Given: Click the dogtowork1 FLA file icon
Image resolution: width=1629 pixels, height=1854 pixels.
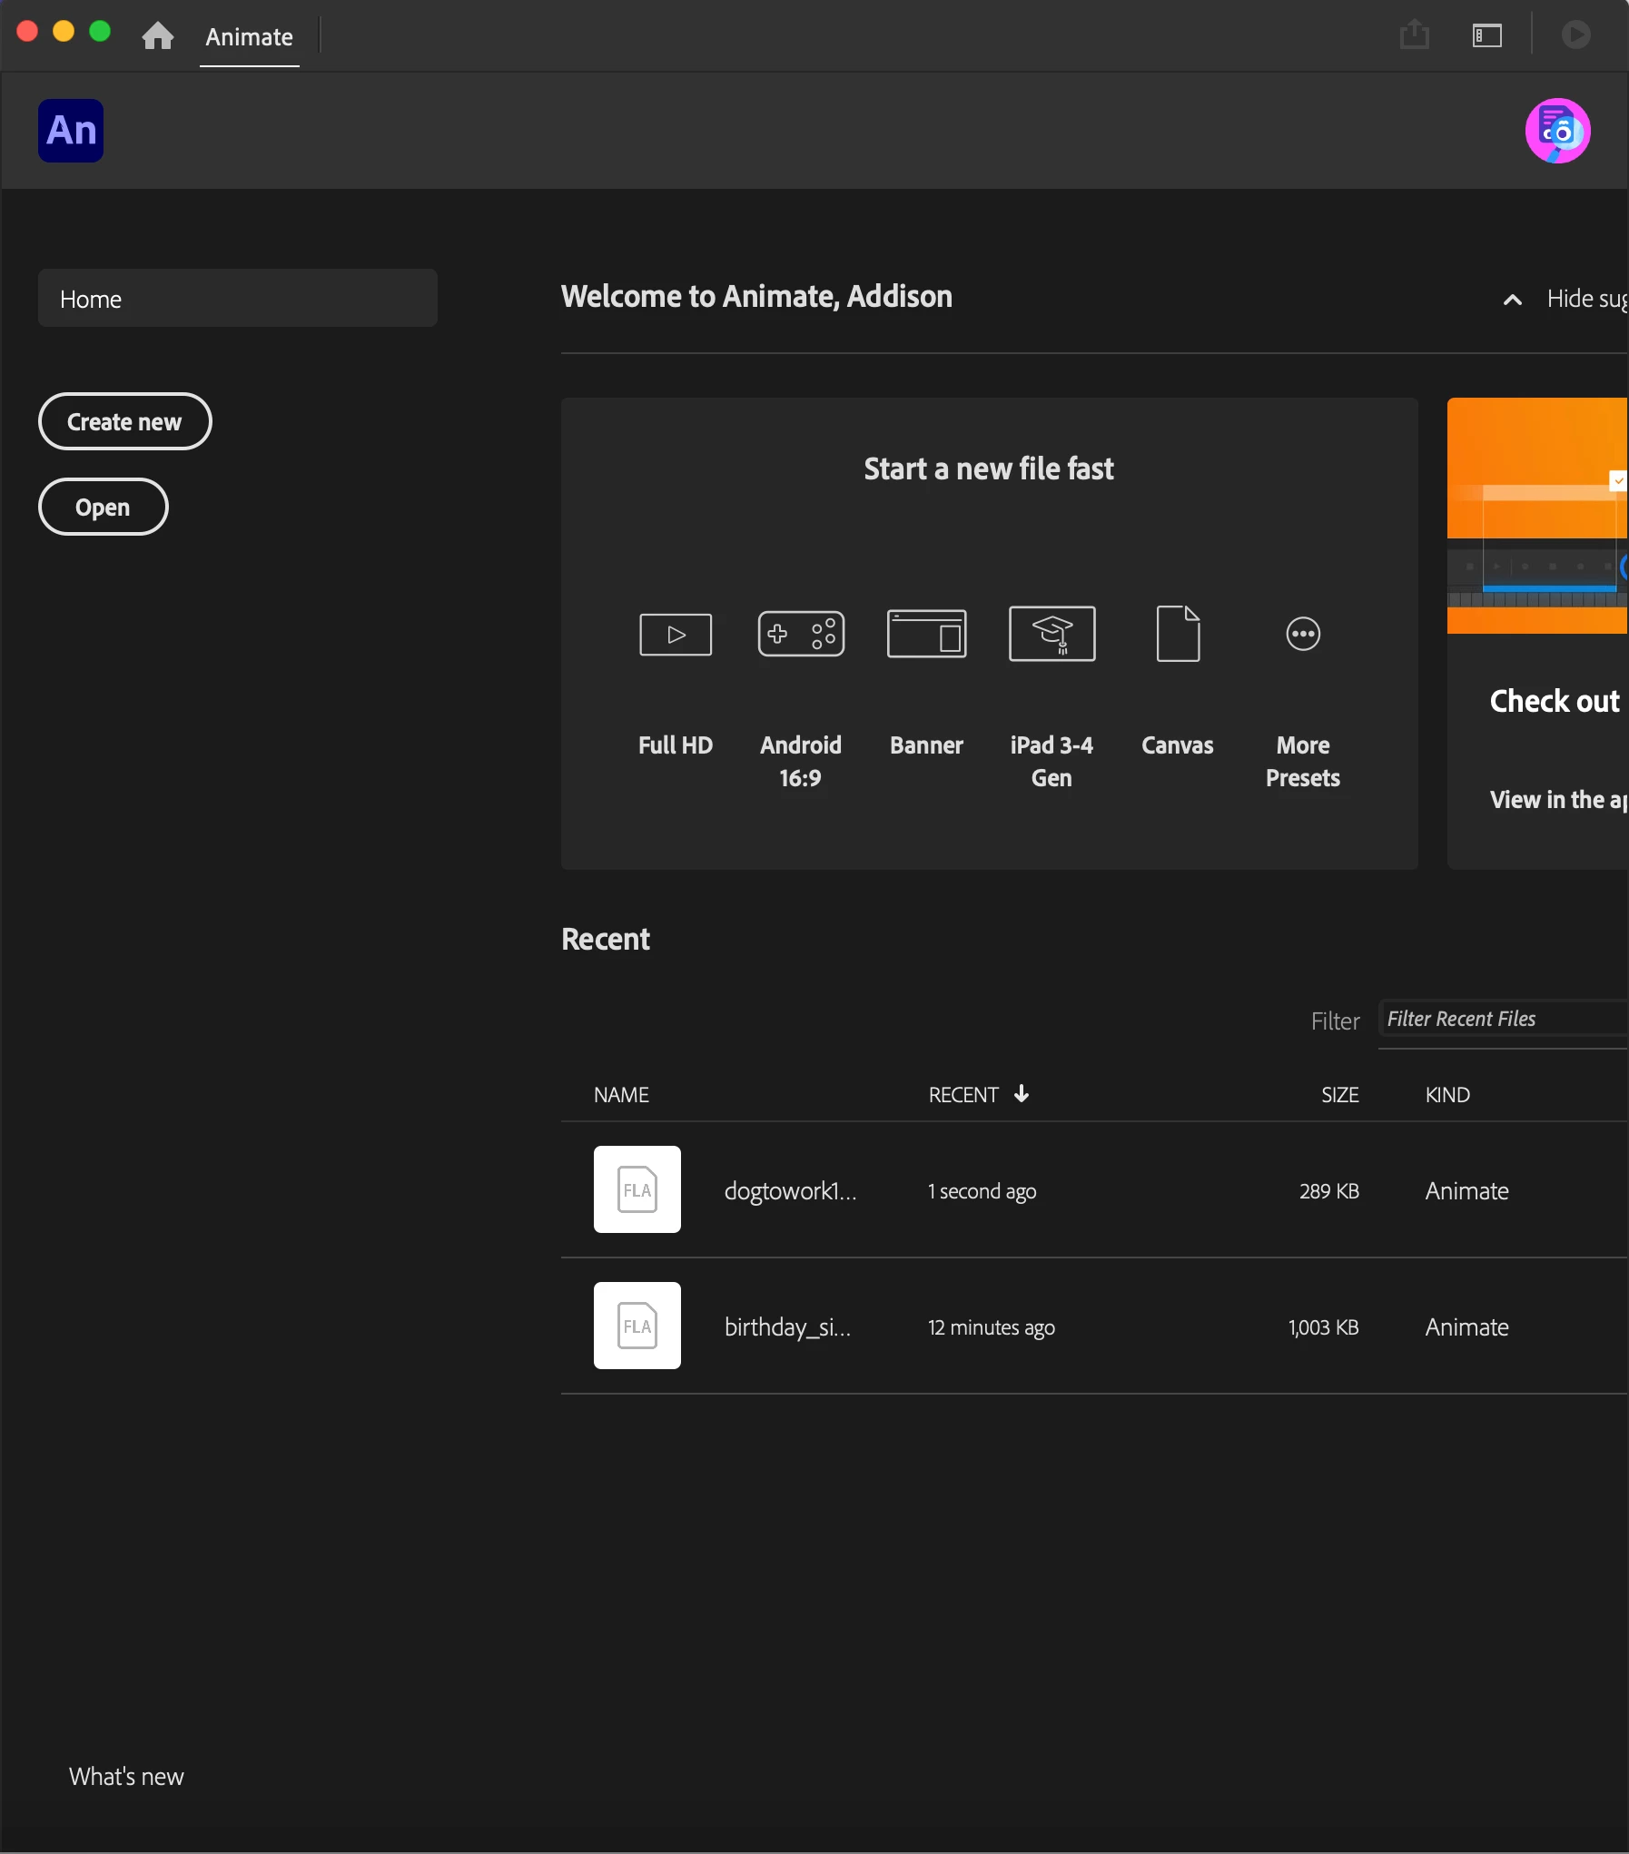Looking at the screenshot, I should (x=637, y=1189).
